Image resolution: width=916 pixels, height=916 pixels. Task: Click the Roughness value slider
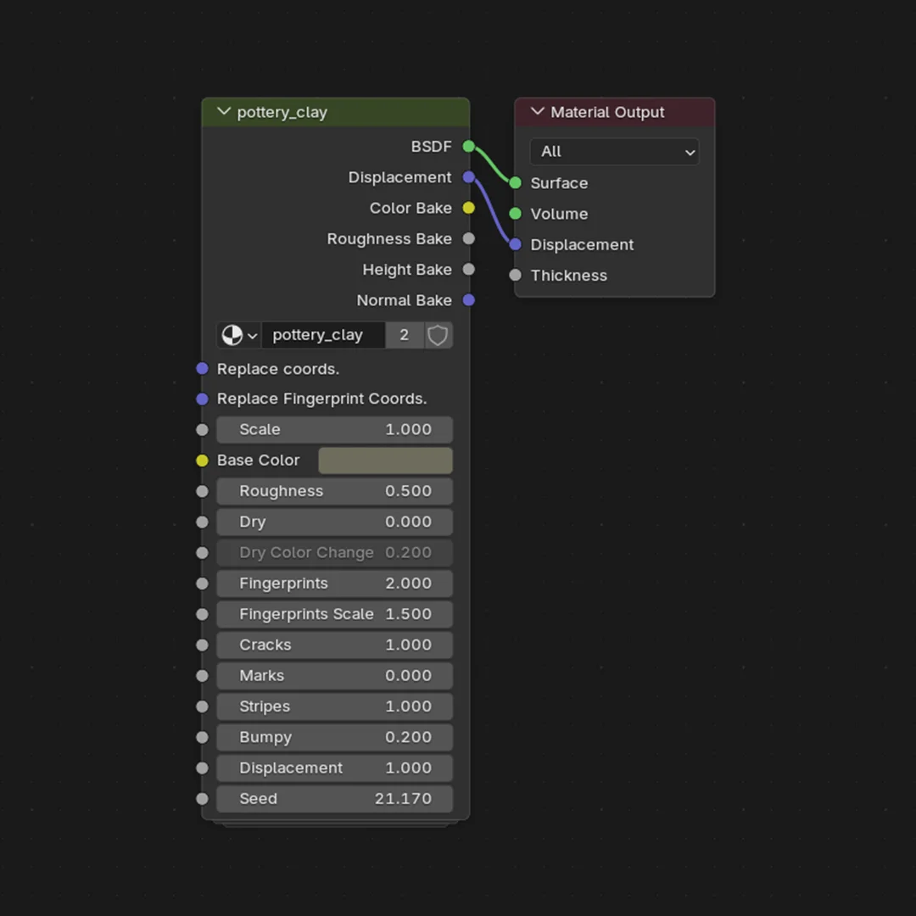click(334, 490)
